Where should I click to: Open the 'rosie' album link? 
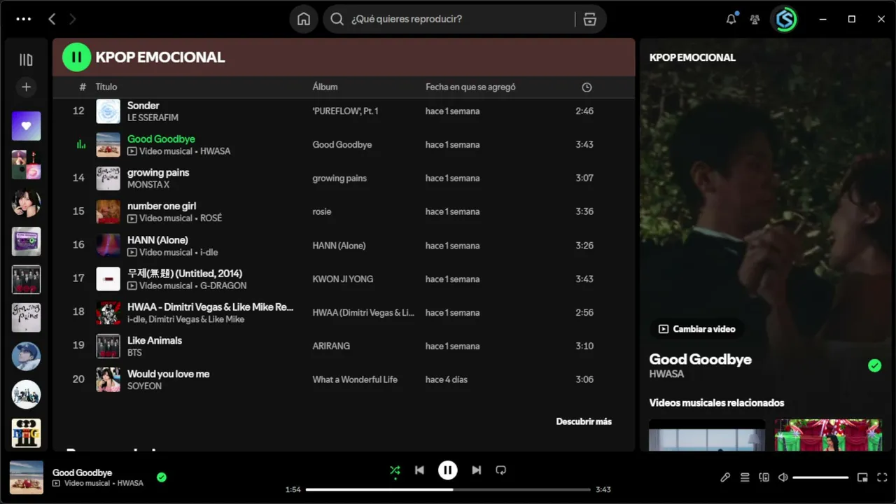322,211
